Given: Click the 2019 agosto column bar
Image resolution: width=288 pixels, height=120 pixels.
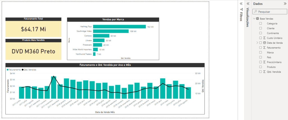Looking at the screenshot, I should coord(188,93).
